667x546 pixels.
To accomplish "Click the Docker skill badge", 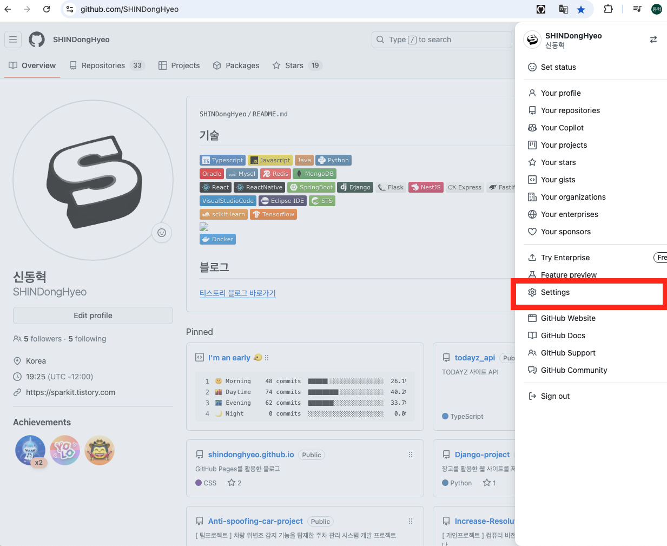I will click(x=217, y=239).
